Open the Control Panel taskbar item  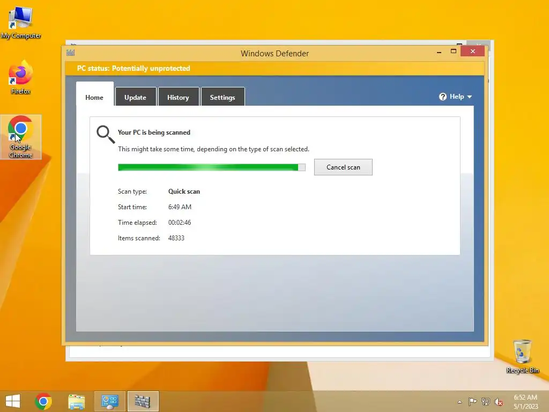coord(109,401)
